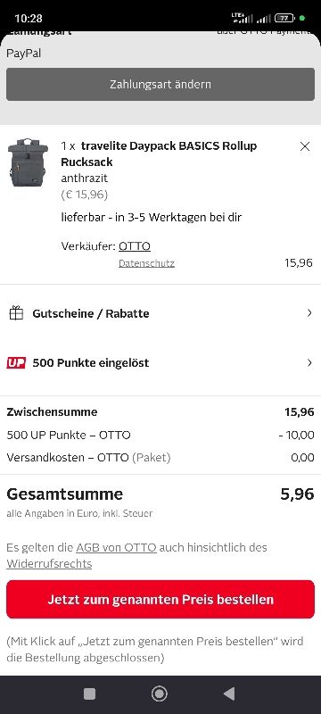Tap Zahlungsart ändern button

pos(160,84)
